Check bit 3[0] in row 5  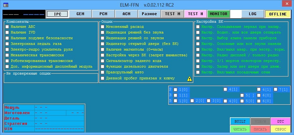tap(209, 101)
